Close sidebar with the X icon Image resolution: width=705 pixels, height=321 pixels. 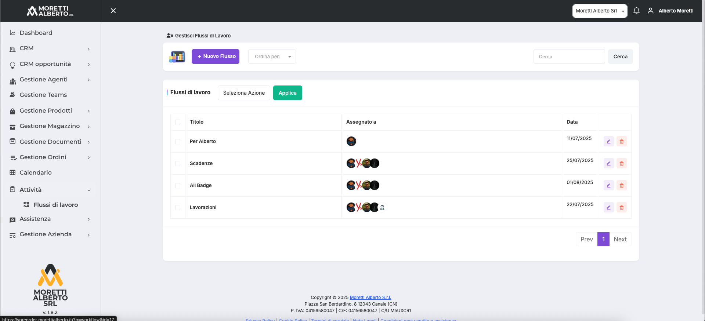click(x=113, y=11)
